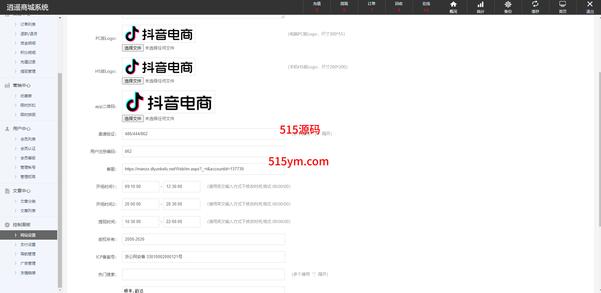Open the 充值 counter in top bar
Viewport: 601px width, 293px height.
pos(317,7)
